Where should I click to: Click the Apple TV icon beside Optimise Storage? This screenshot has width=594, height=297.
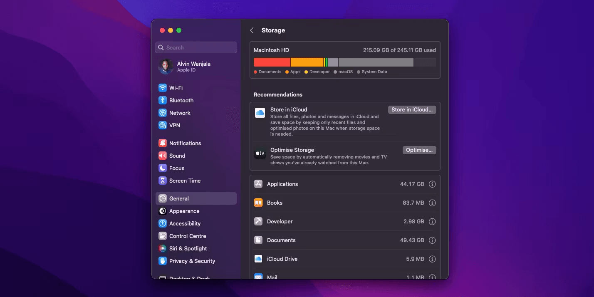260,153
